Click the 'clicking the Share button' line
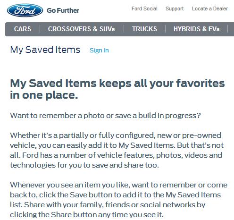The width and height of the screenshot is (234, 220). point(87,215)
